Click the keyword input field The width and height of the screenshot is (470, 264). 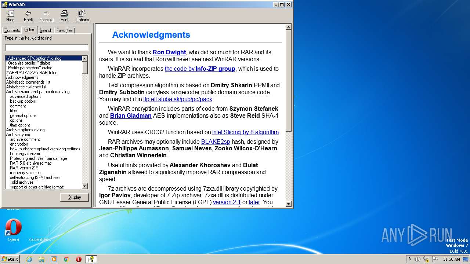click(47, 48)
